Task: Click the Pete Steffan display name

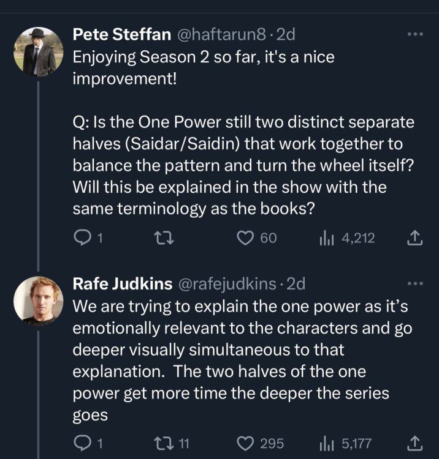Action: [121, 35]
